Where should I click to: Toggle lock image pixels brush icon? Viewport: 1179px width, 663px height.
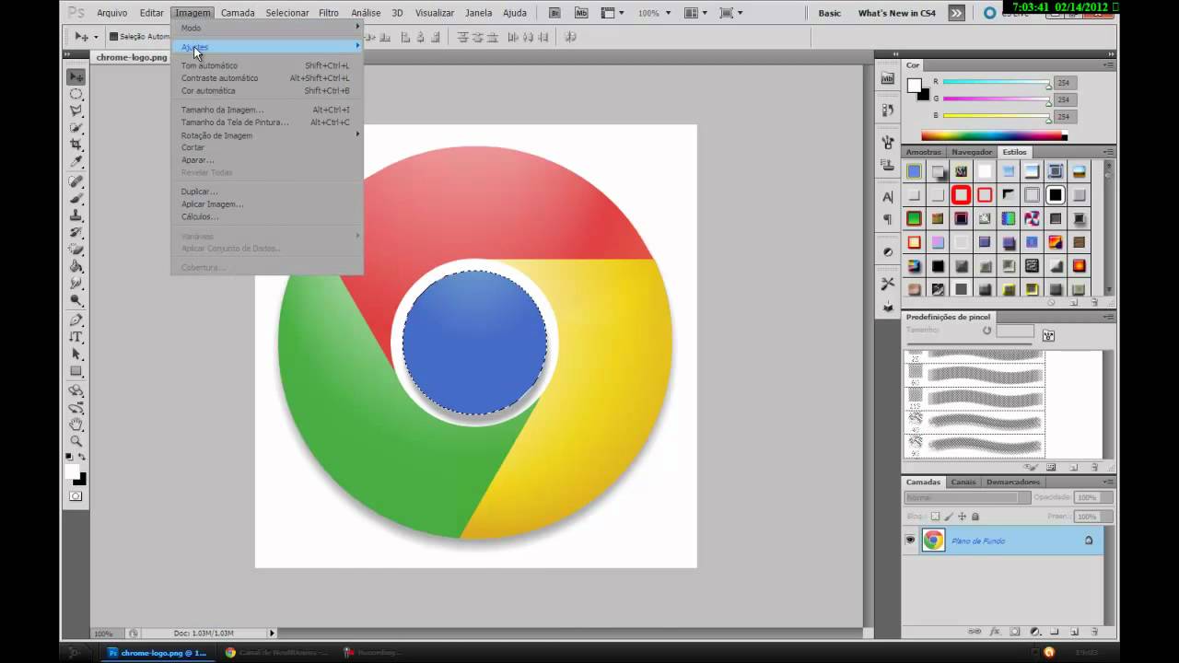tap(949, 517)
